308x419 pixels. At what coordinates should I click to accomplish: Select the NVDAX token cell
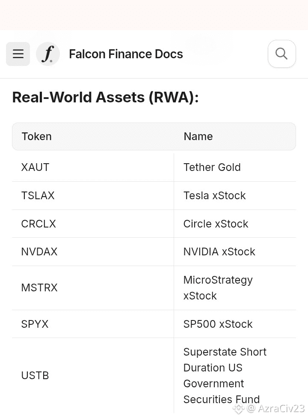pyautogui.click(x=39, y=251)
